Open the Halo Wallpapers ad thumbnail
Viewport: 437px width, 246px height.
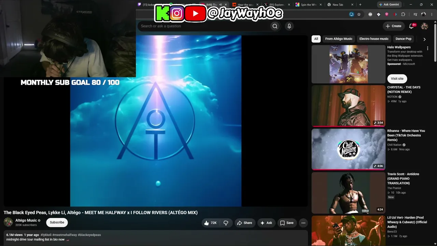348,64
